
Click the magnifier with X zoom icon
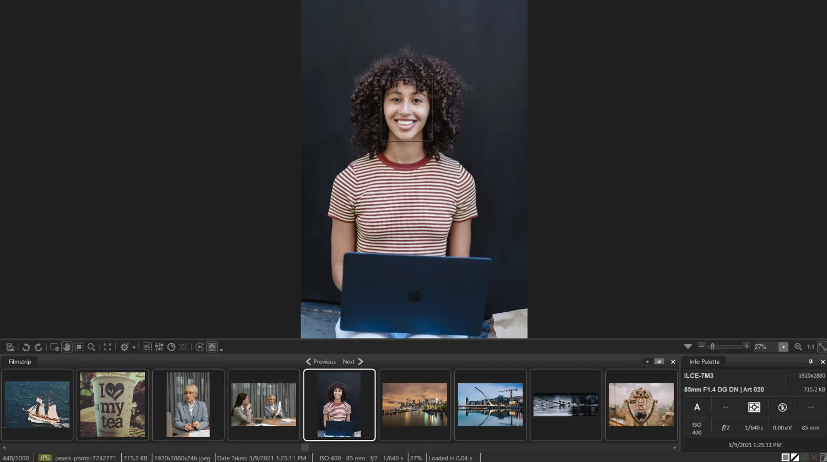(798, 347)
